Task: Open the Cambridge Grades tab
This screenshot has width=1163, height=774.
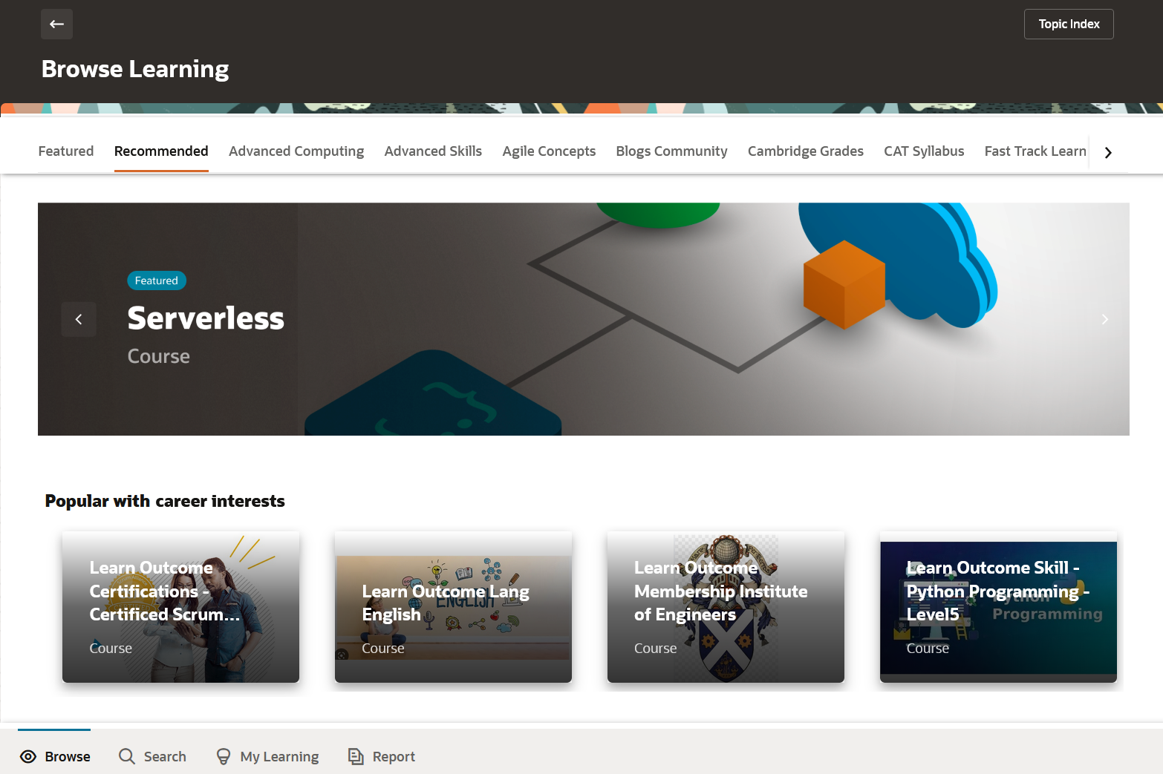Action: pos(806,151)
